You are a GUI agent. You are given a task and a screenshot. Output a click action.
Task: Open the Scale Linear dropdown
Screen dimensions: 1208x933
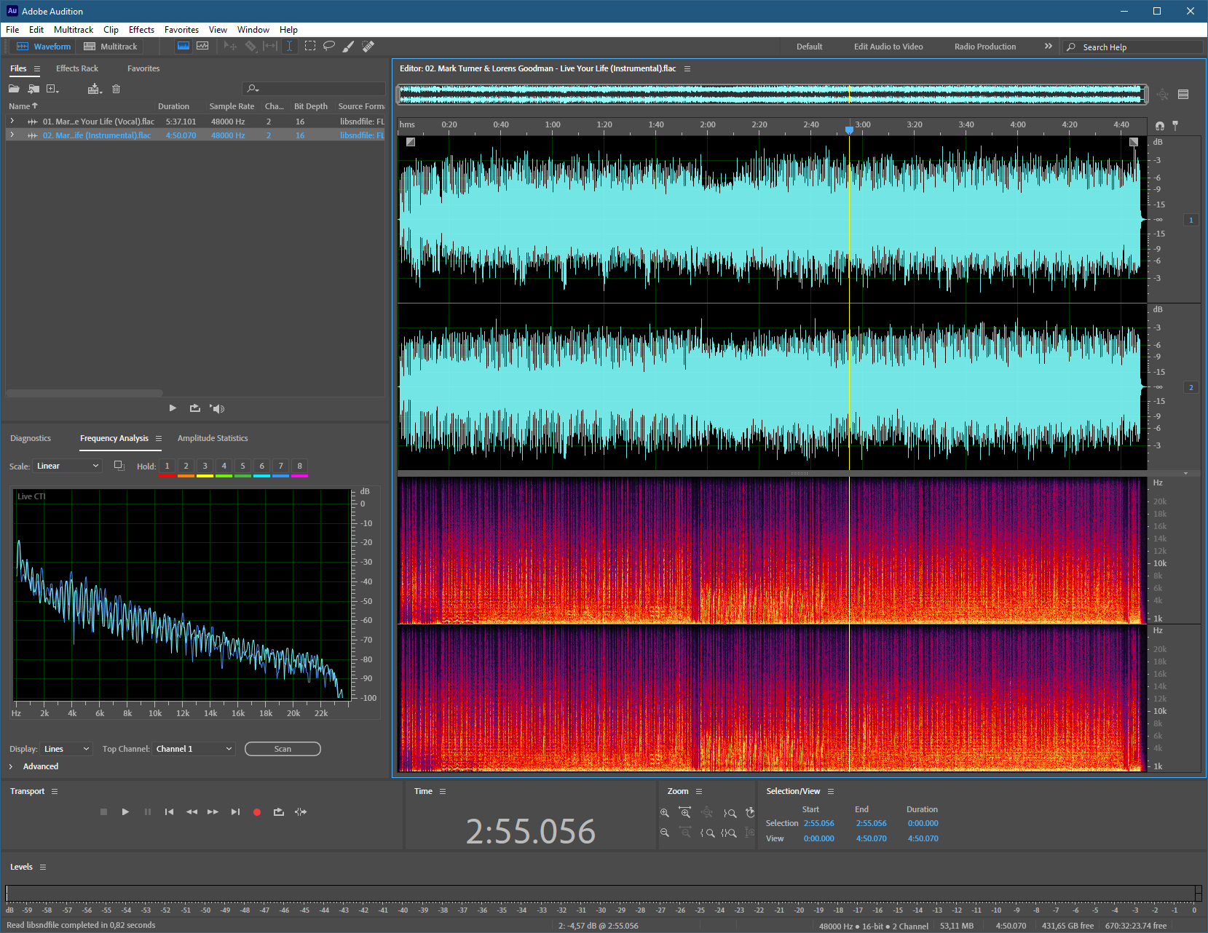click(68, 466)
